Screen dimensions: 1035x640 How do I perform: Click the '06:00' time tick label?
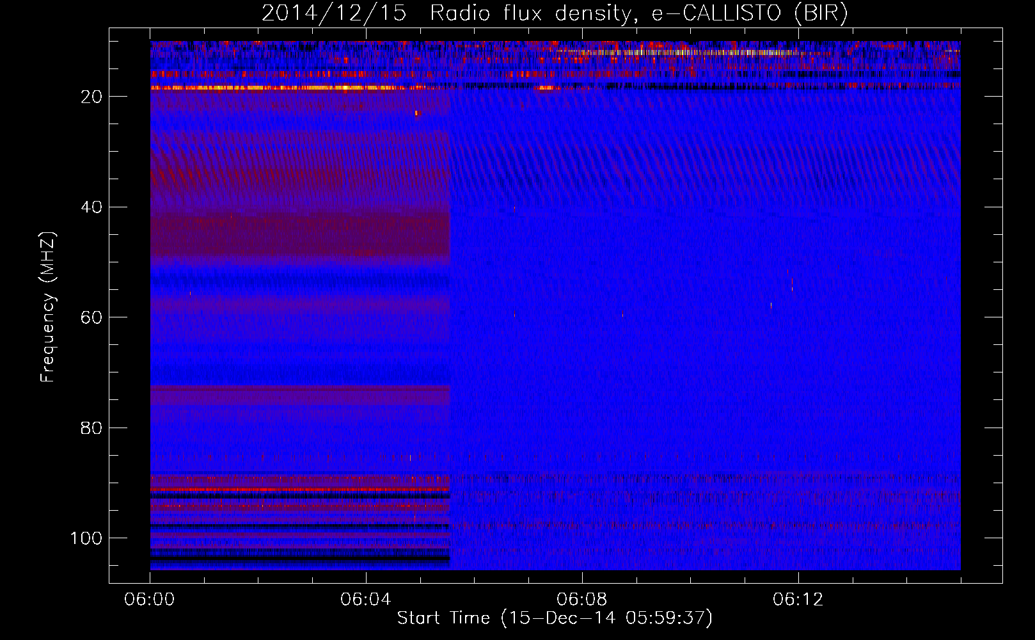pos(150,600)
